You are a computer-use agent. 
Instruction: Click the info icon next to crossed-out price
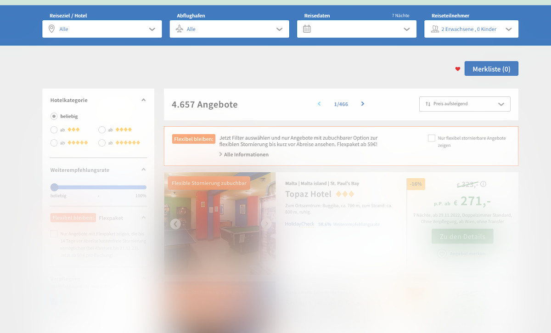483,184
